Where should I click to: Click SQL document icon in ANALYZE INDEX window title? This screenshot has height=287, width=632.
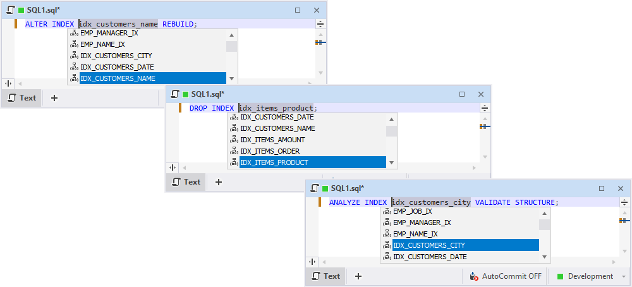tap(315, 188)
